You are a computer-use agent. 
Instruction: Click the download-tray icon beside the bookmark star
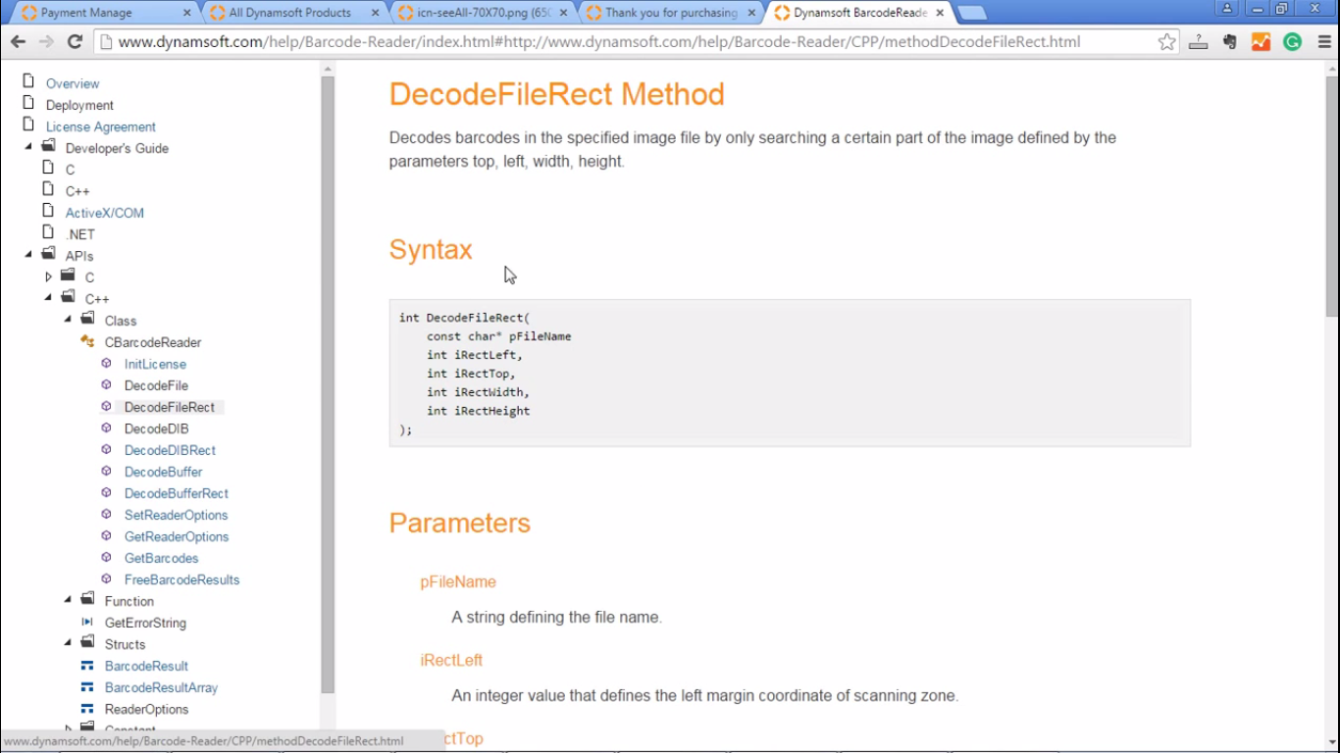(1198, 42)
